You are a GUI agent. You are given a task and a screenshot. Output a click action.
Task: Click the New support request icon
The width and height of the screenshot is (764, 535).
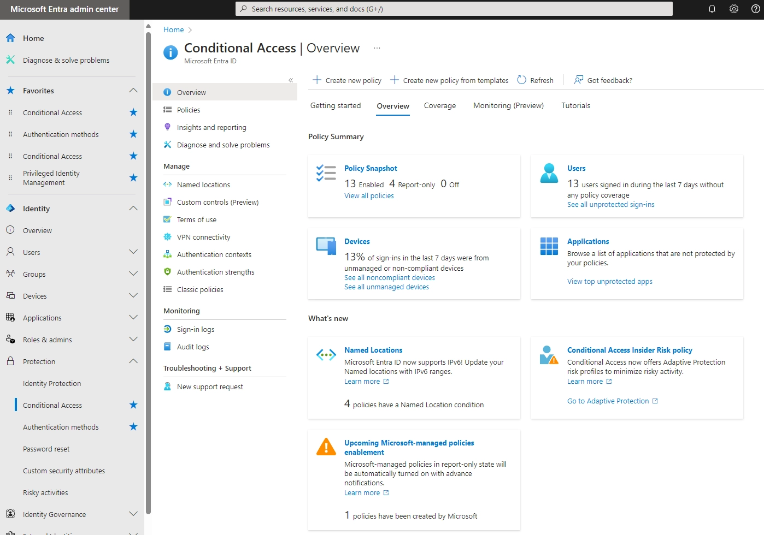[168, 387]
